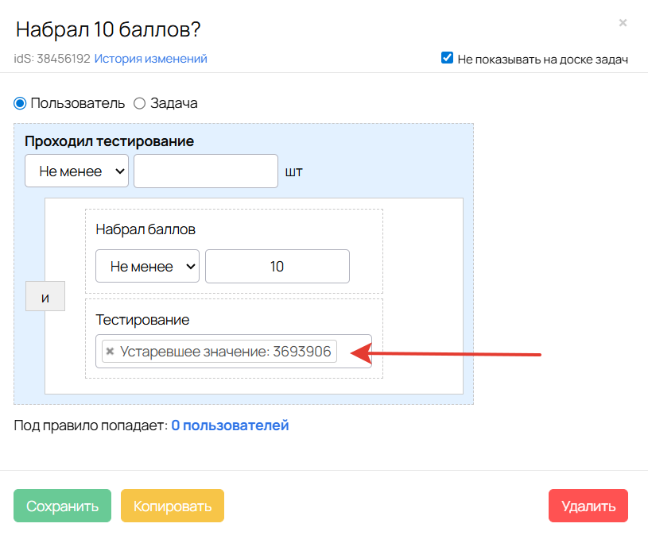Open "Не менее" dropdown under Проходил тестирование
Image resolution: width=648 pixels, height=535 pixels.
(76, 171)
